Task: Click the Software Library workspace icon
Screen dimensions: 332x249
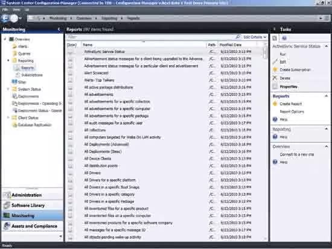Action: point(7,205)
